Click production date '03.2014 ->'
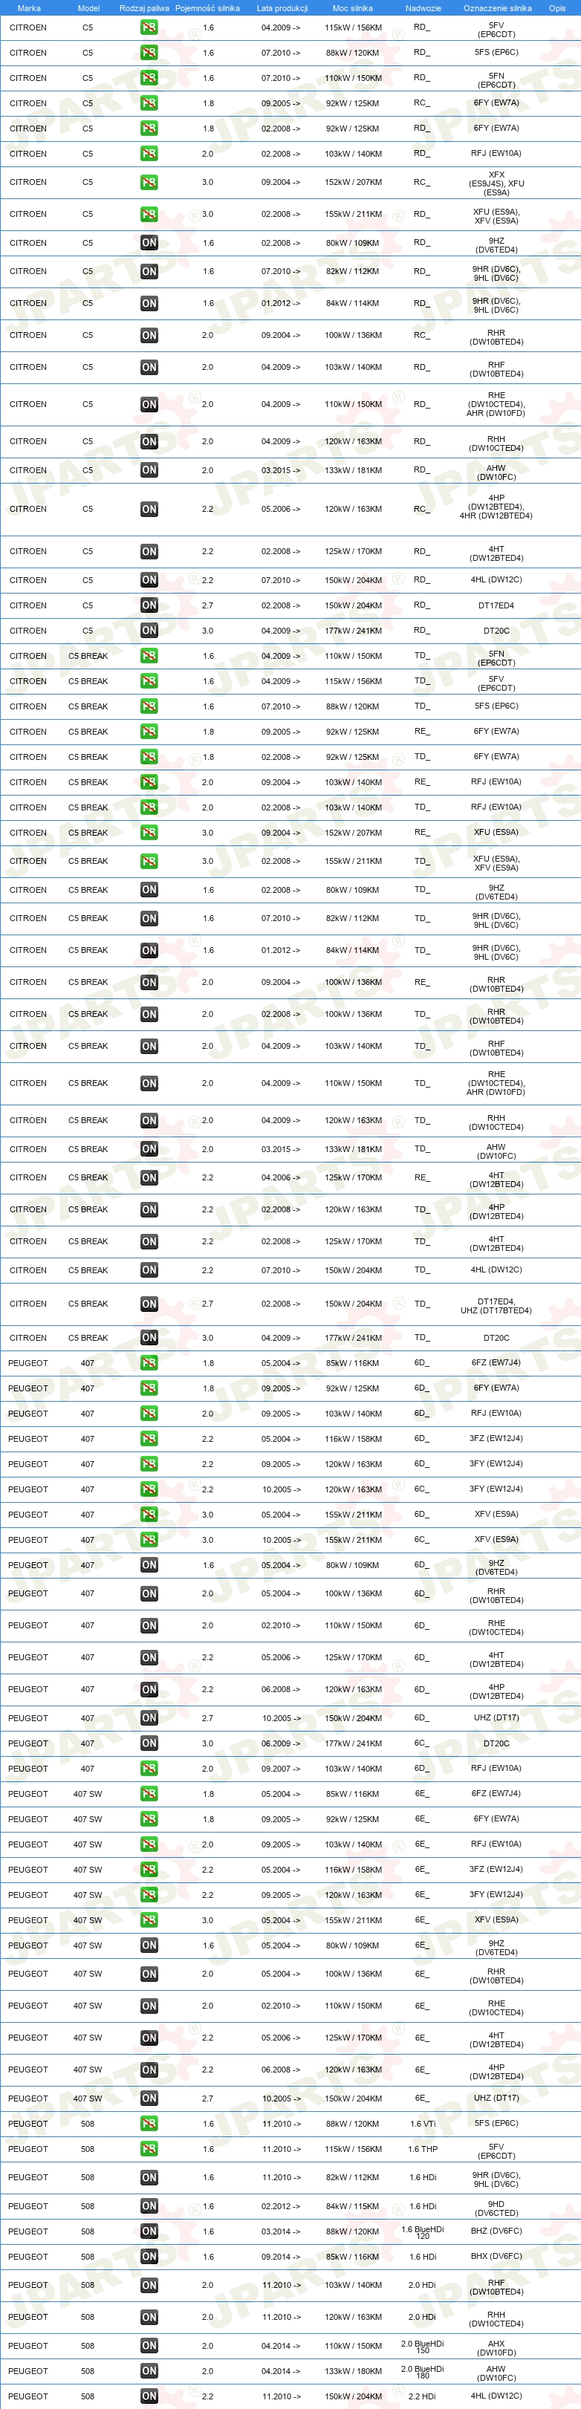The height and width of the screenshot is (2409, 581). click(282, 2231)
